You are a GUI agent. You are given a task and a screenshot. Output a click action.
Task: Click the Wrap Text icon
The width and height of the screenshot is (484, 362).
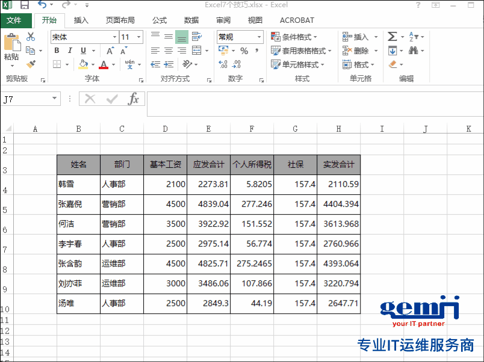[x=197, y=37]
